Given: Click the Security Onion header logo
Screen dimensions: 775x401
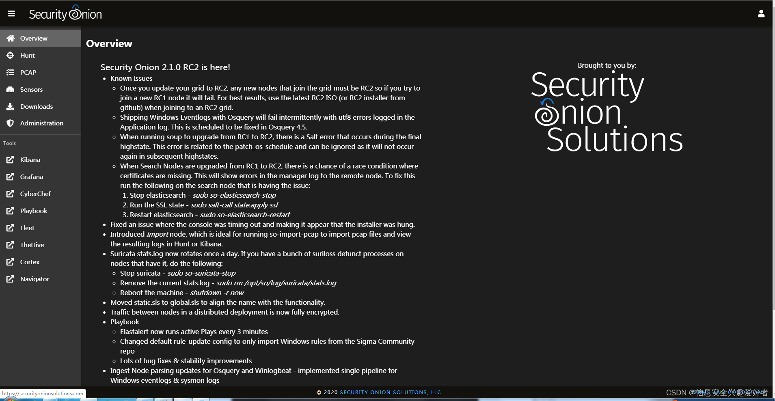Looking at the screenshot, I should (x=65, y=13).
